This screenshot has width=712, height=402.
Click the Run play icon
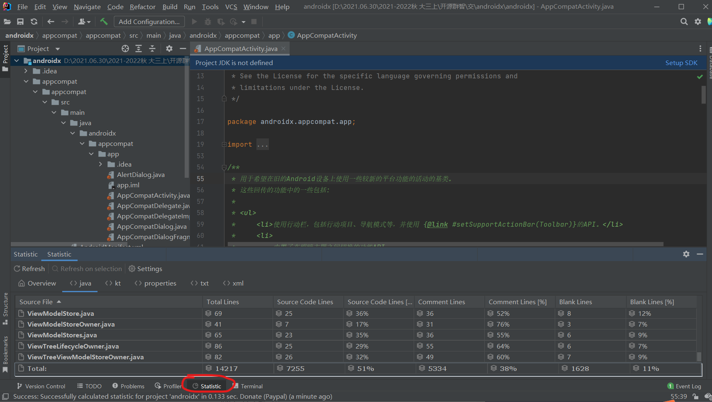pos(194,22)
